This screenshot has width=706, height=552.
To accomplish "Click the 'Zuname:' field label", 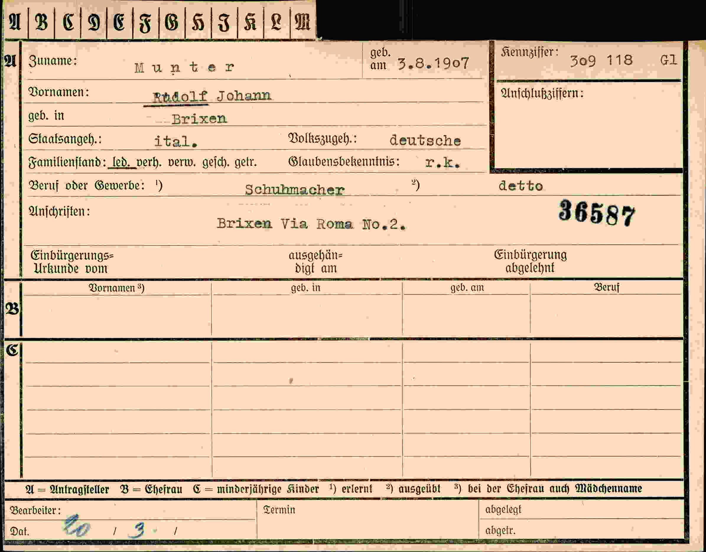I will (53, 61).
